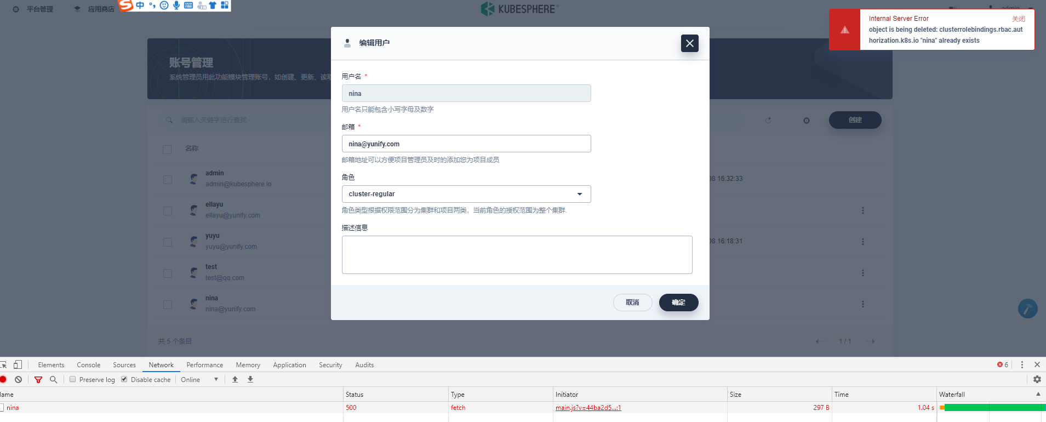Click the 取消 cancel button
1046x422 pixels.
pyautogui.click(x=632, y=303)
